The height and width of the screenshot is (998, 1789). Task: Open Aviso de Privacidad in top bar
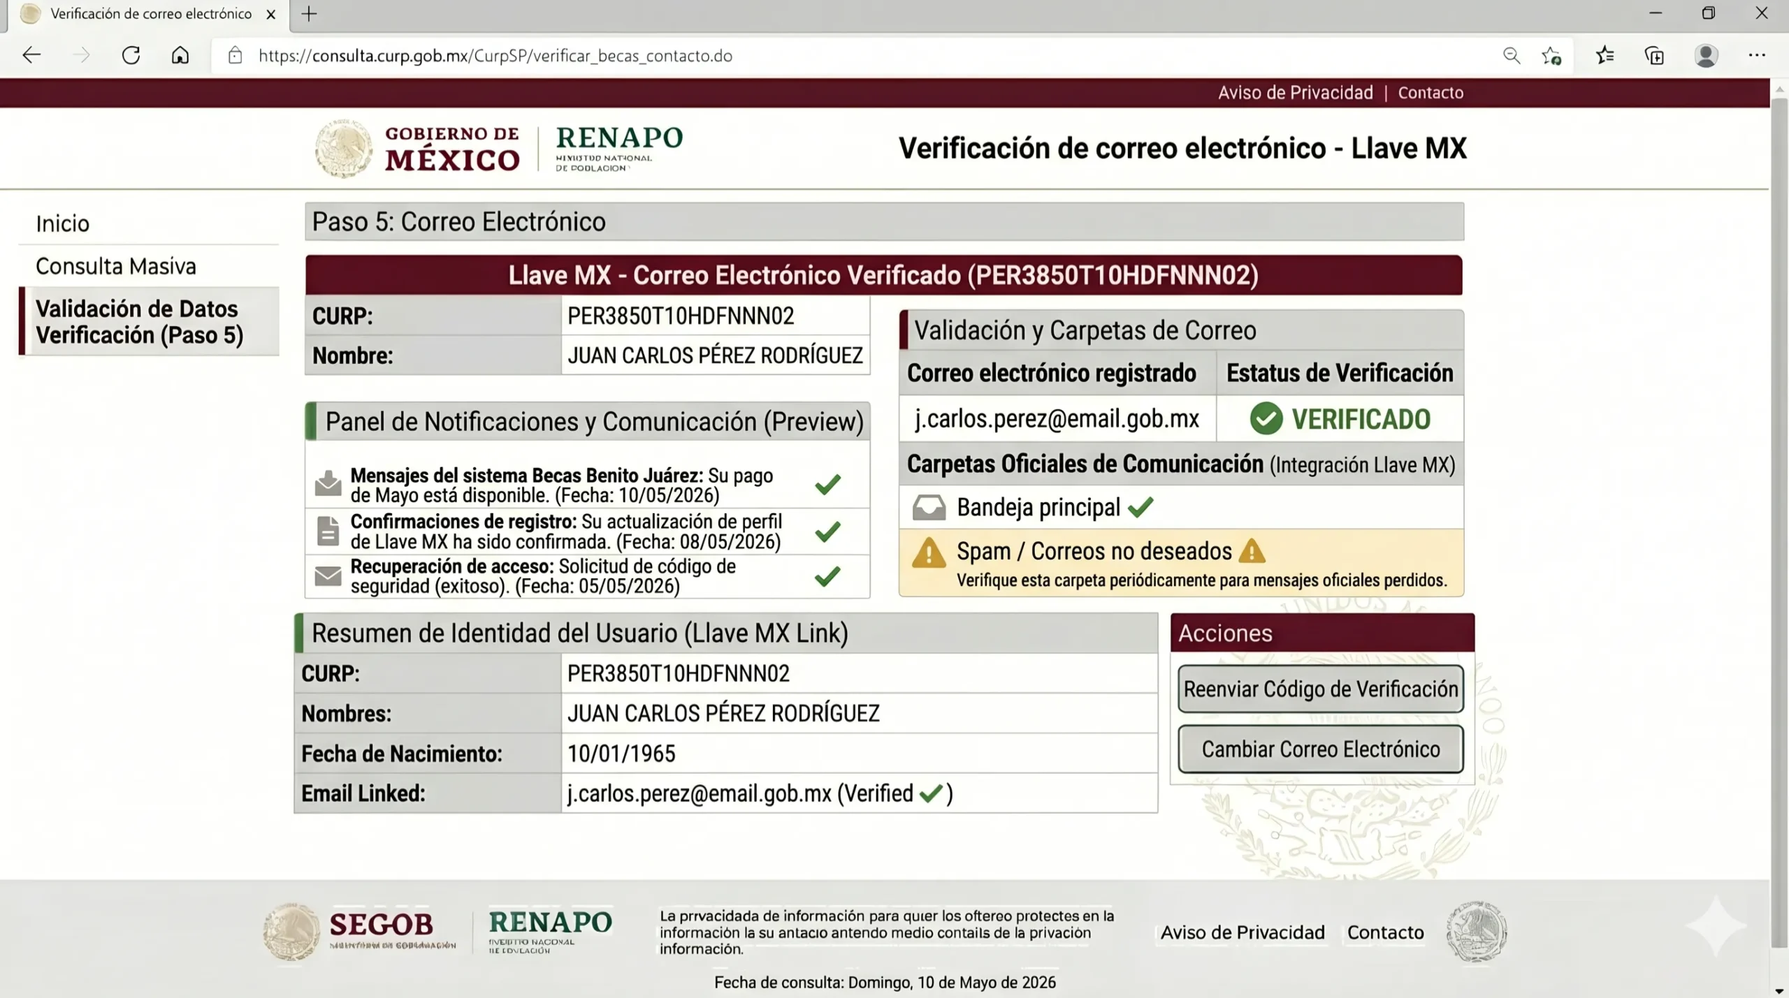tap(1295, 93)
